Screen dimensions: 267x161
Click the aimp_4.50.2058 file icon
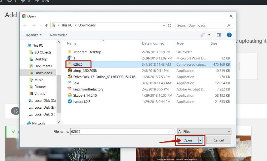[x=70, y=71]
